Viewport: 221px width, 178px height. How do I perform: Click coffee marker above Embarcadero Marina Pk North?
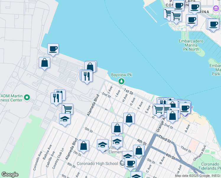coord(191,20)
